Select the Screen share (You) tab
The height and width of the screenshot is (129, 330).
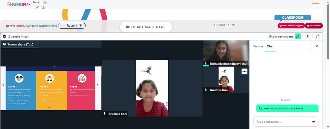click(20, 44)
